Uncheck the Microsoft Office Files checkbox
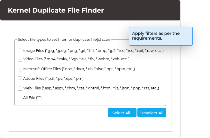 tap(20, 69)
